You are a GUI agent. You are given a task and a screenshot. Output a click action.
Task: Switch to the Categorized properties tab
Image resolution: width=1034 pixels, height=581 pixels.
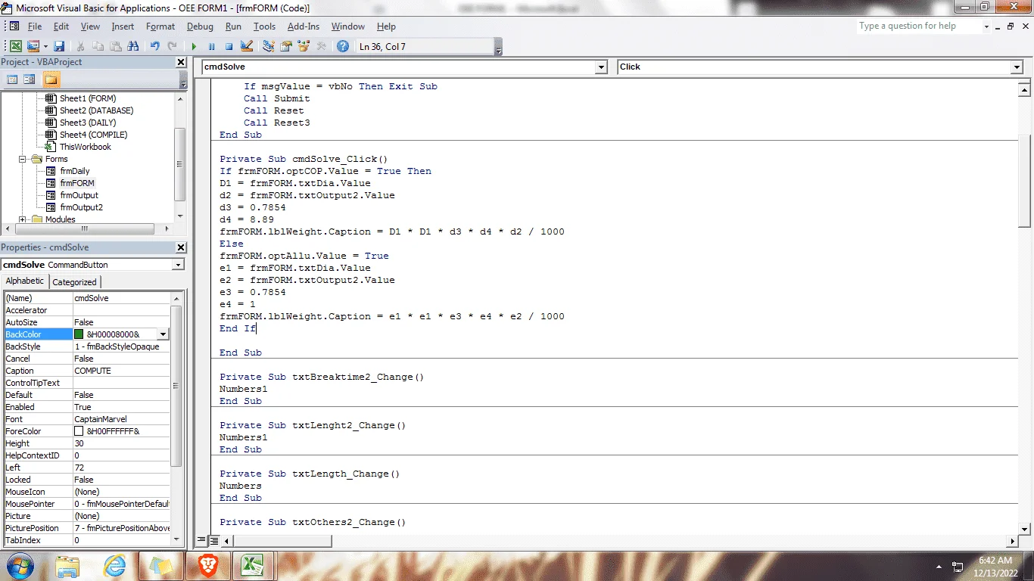point(74,282)
